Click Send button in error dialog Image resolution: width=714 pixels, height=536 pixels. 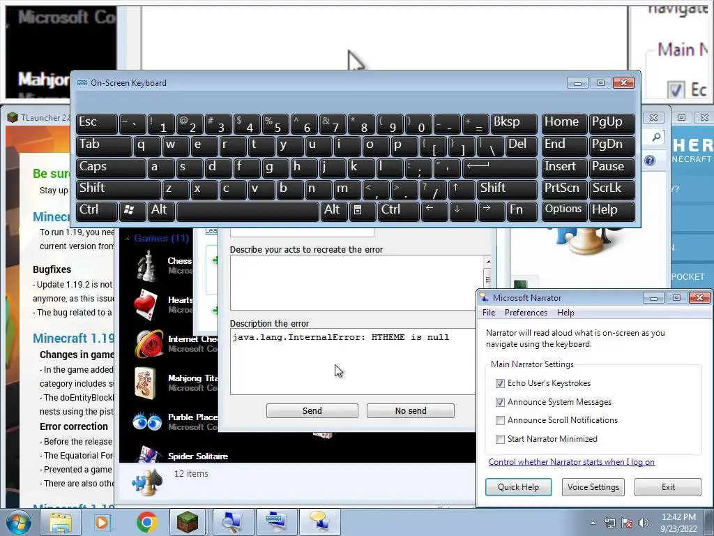pyautogui.click(x=312, y=410)
